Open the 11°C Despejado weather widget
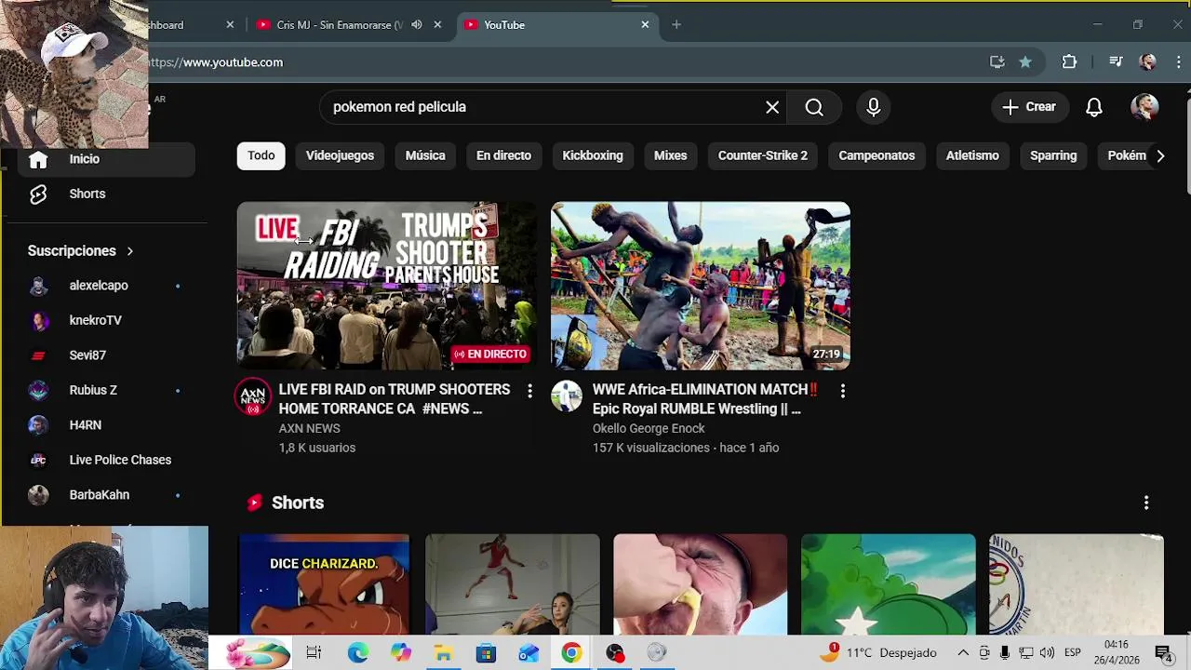This screenshot has width=1191, height=670. pos(878,653)
